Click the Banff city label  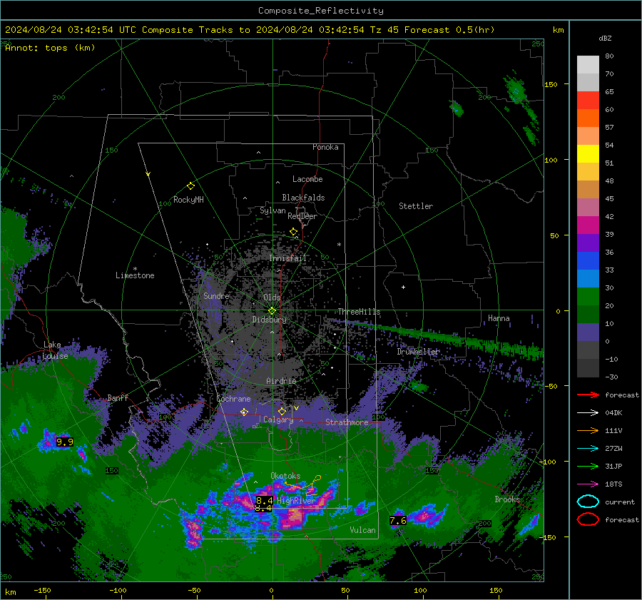pyautogui.click(x=118, y=398)
